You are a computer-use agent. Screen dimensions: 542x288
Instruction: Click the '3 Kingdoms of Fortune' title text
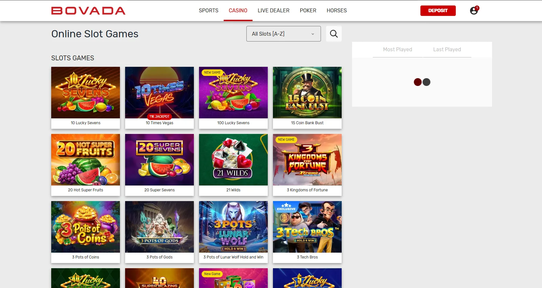(x=307, y=190)
